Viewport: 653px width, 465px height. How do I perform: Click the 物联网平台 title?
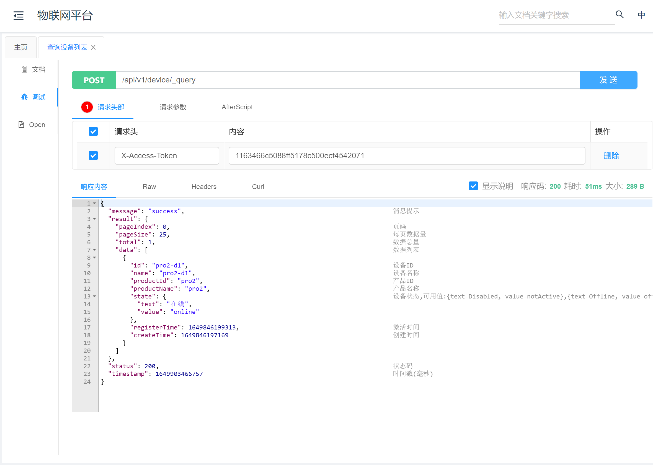pos(65,15)
